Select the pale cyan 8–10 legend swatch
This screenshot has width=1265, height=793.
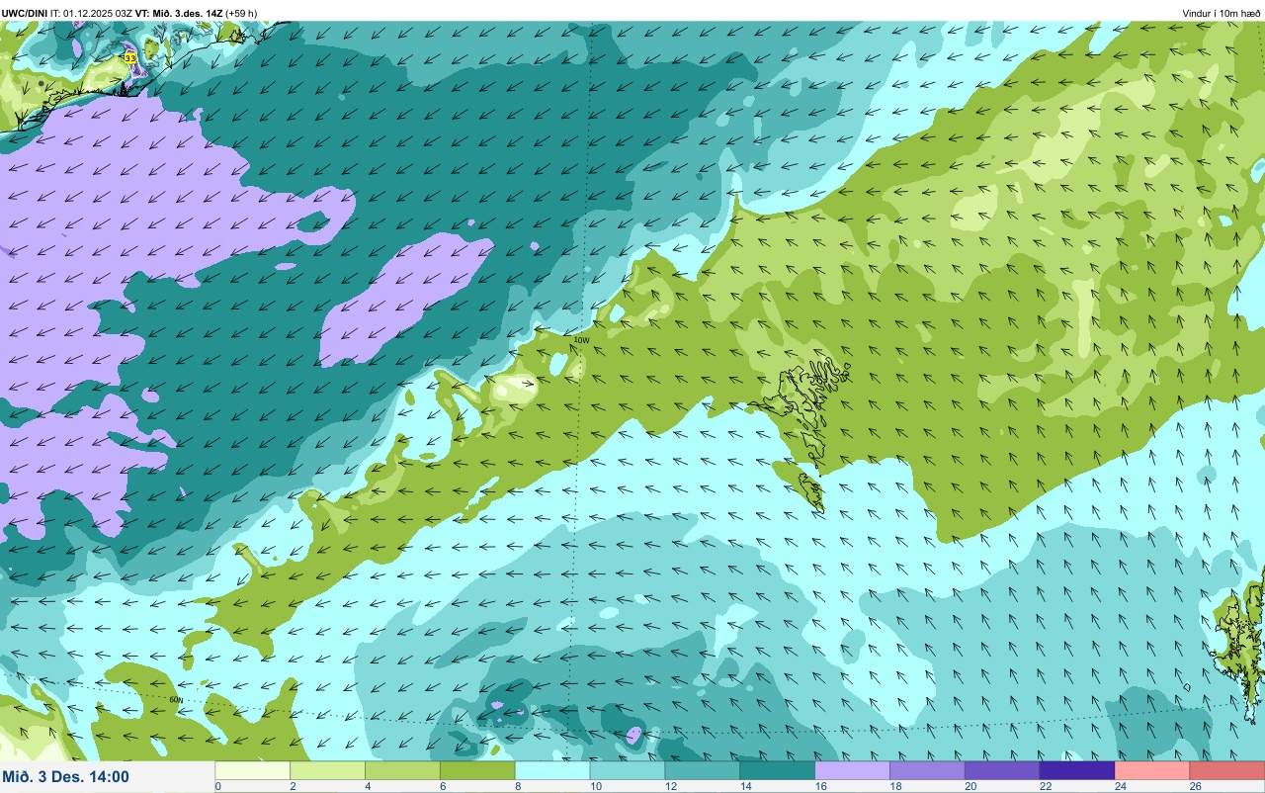click(x=552, y=770)
